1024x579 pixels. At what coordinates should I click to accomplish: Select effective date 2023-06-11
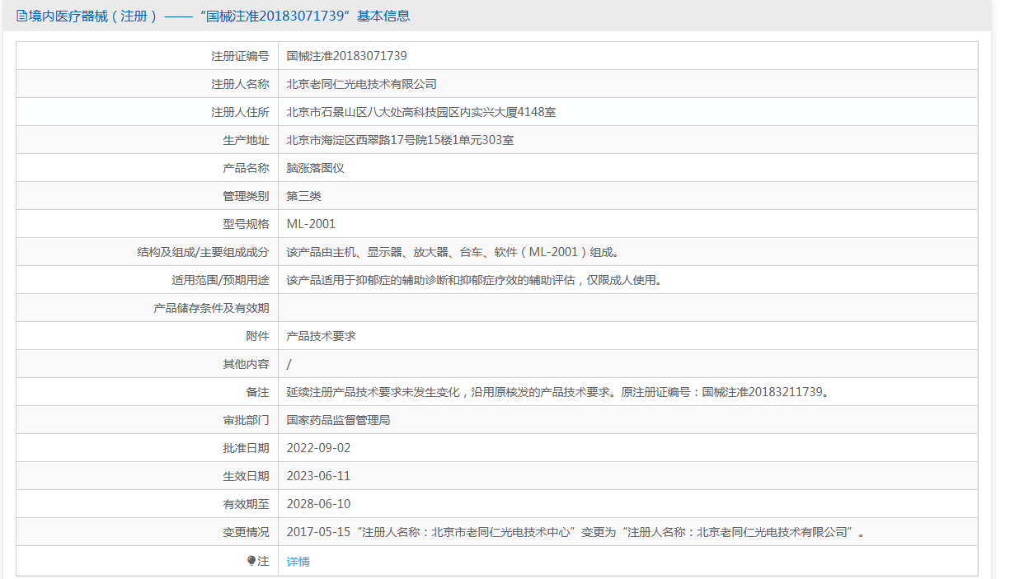tap(318, 476)
